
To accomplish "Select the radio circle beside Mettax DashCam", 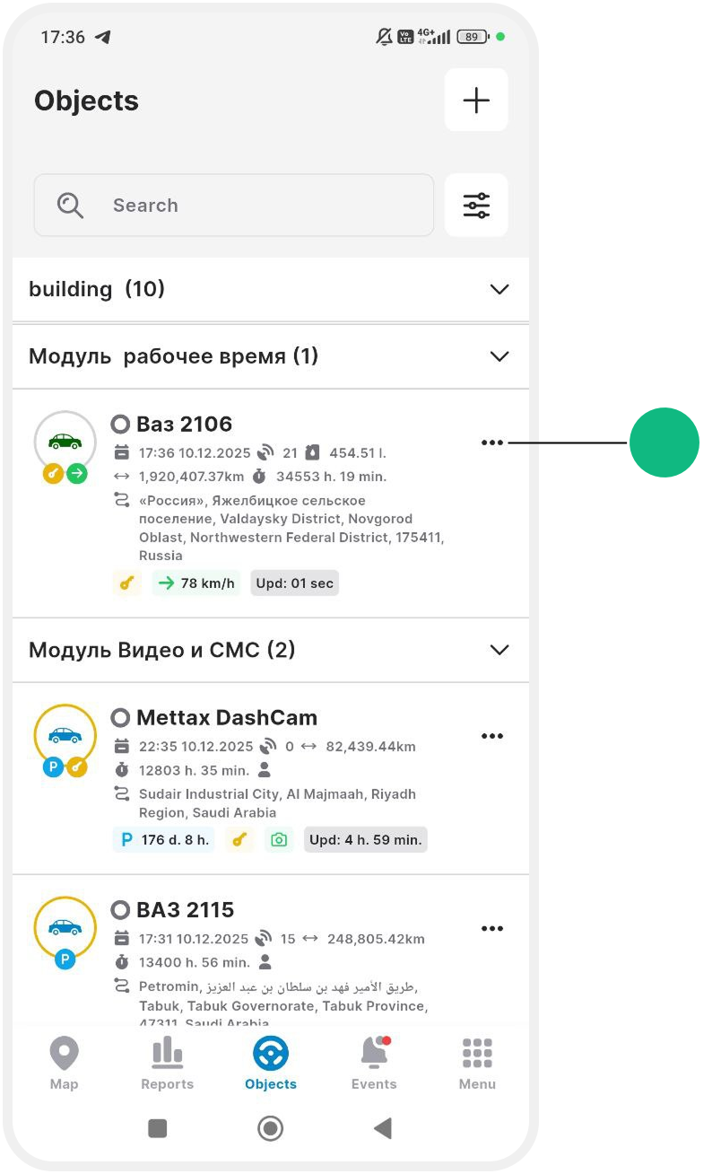I will tap(120, 718).
